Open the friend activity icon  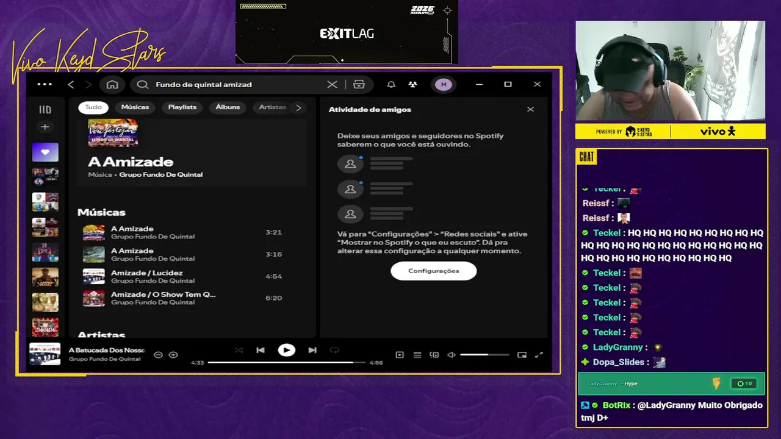(x=412, y=84)
